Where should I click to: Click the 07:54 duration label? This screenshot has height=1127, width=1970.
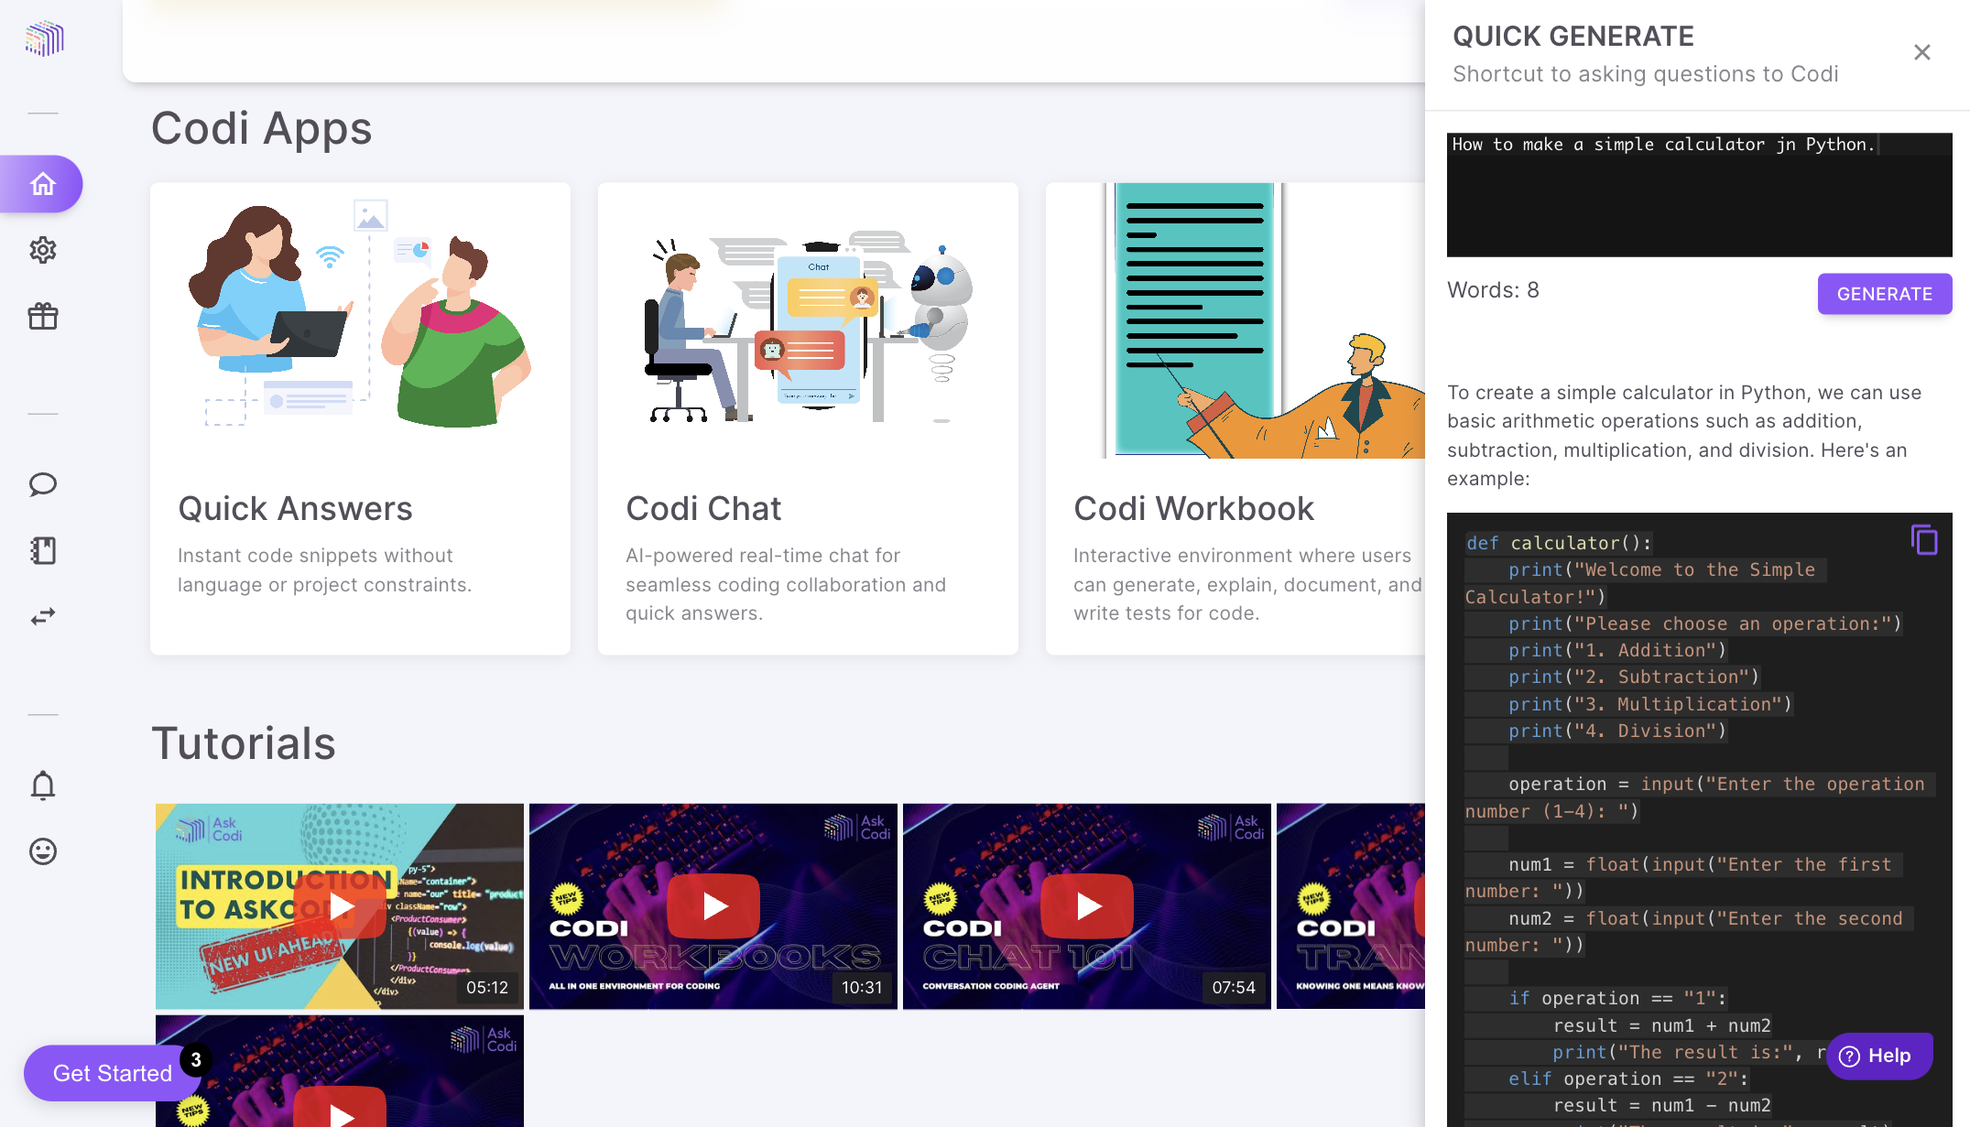(1234, 987)
